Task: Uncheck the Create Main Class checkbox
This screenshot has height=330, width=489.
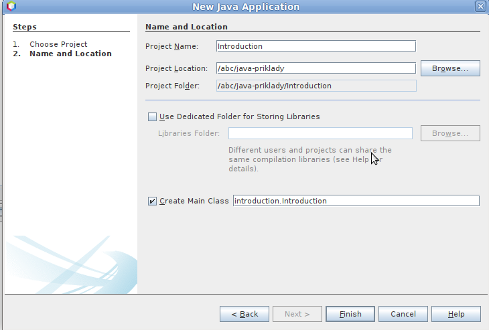Action: [153, 201]
